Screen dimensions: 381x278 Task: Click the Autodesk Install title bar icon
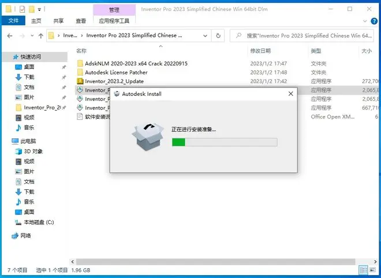tap(117, 93)
